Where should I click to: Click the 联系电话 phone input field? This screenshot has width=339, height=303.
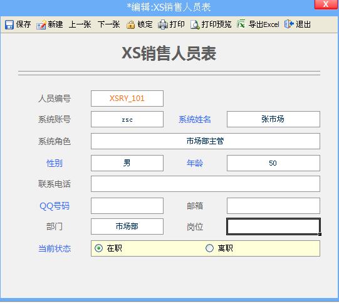[206, 184]
